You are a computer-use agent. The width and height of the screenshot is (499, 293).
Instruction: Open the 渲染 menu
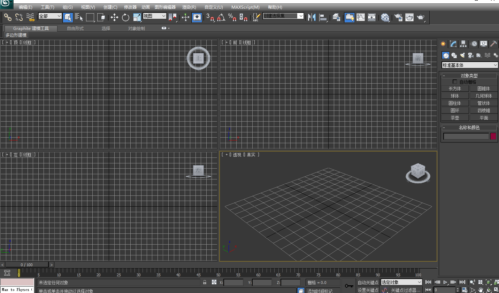coord(189,7)
